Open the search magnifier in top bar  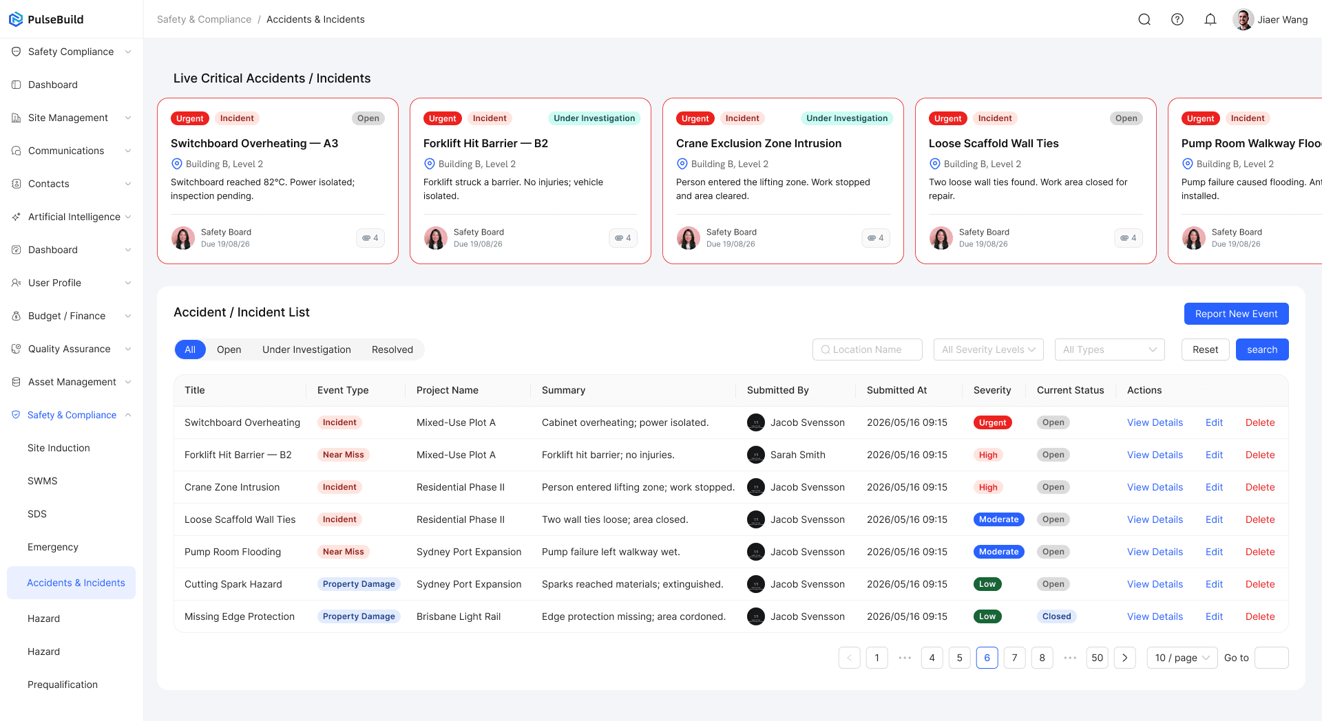(1144, 19)
